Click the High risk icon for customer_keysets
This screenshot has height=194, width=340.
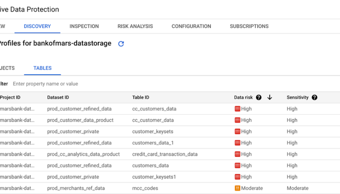[x=237, y=131]
